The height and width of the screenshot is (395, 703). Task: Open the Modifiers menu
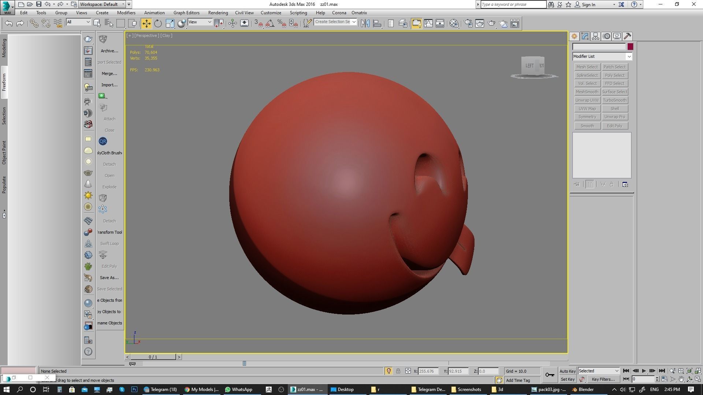tap(126, 12)
